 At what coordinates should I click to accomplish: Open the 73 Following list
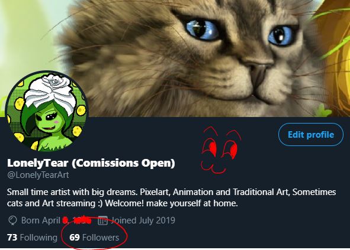coord(32,238)
